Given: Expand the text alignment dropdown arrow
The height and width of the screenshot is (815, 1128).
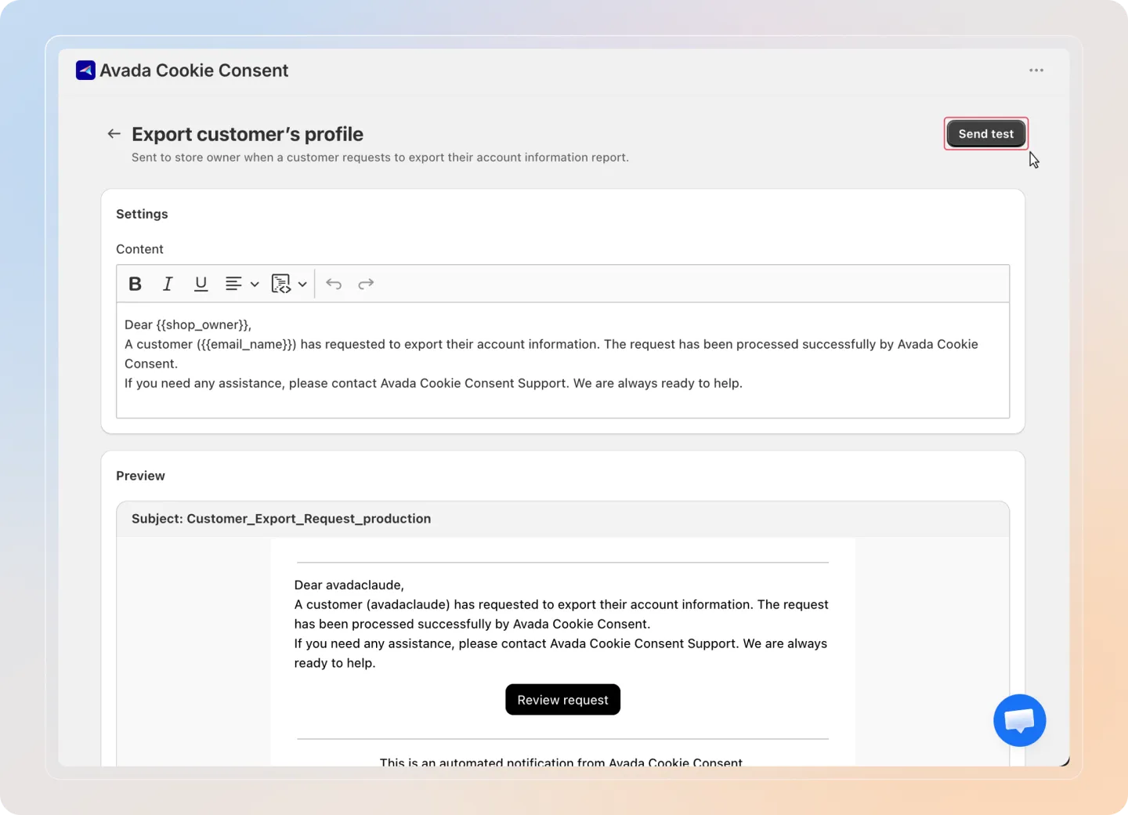Looking at the screenshot, I should coord(255,284).
